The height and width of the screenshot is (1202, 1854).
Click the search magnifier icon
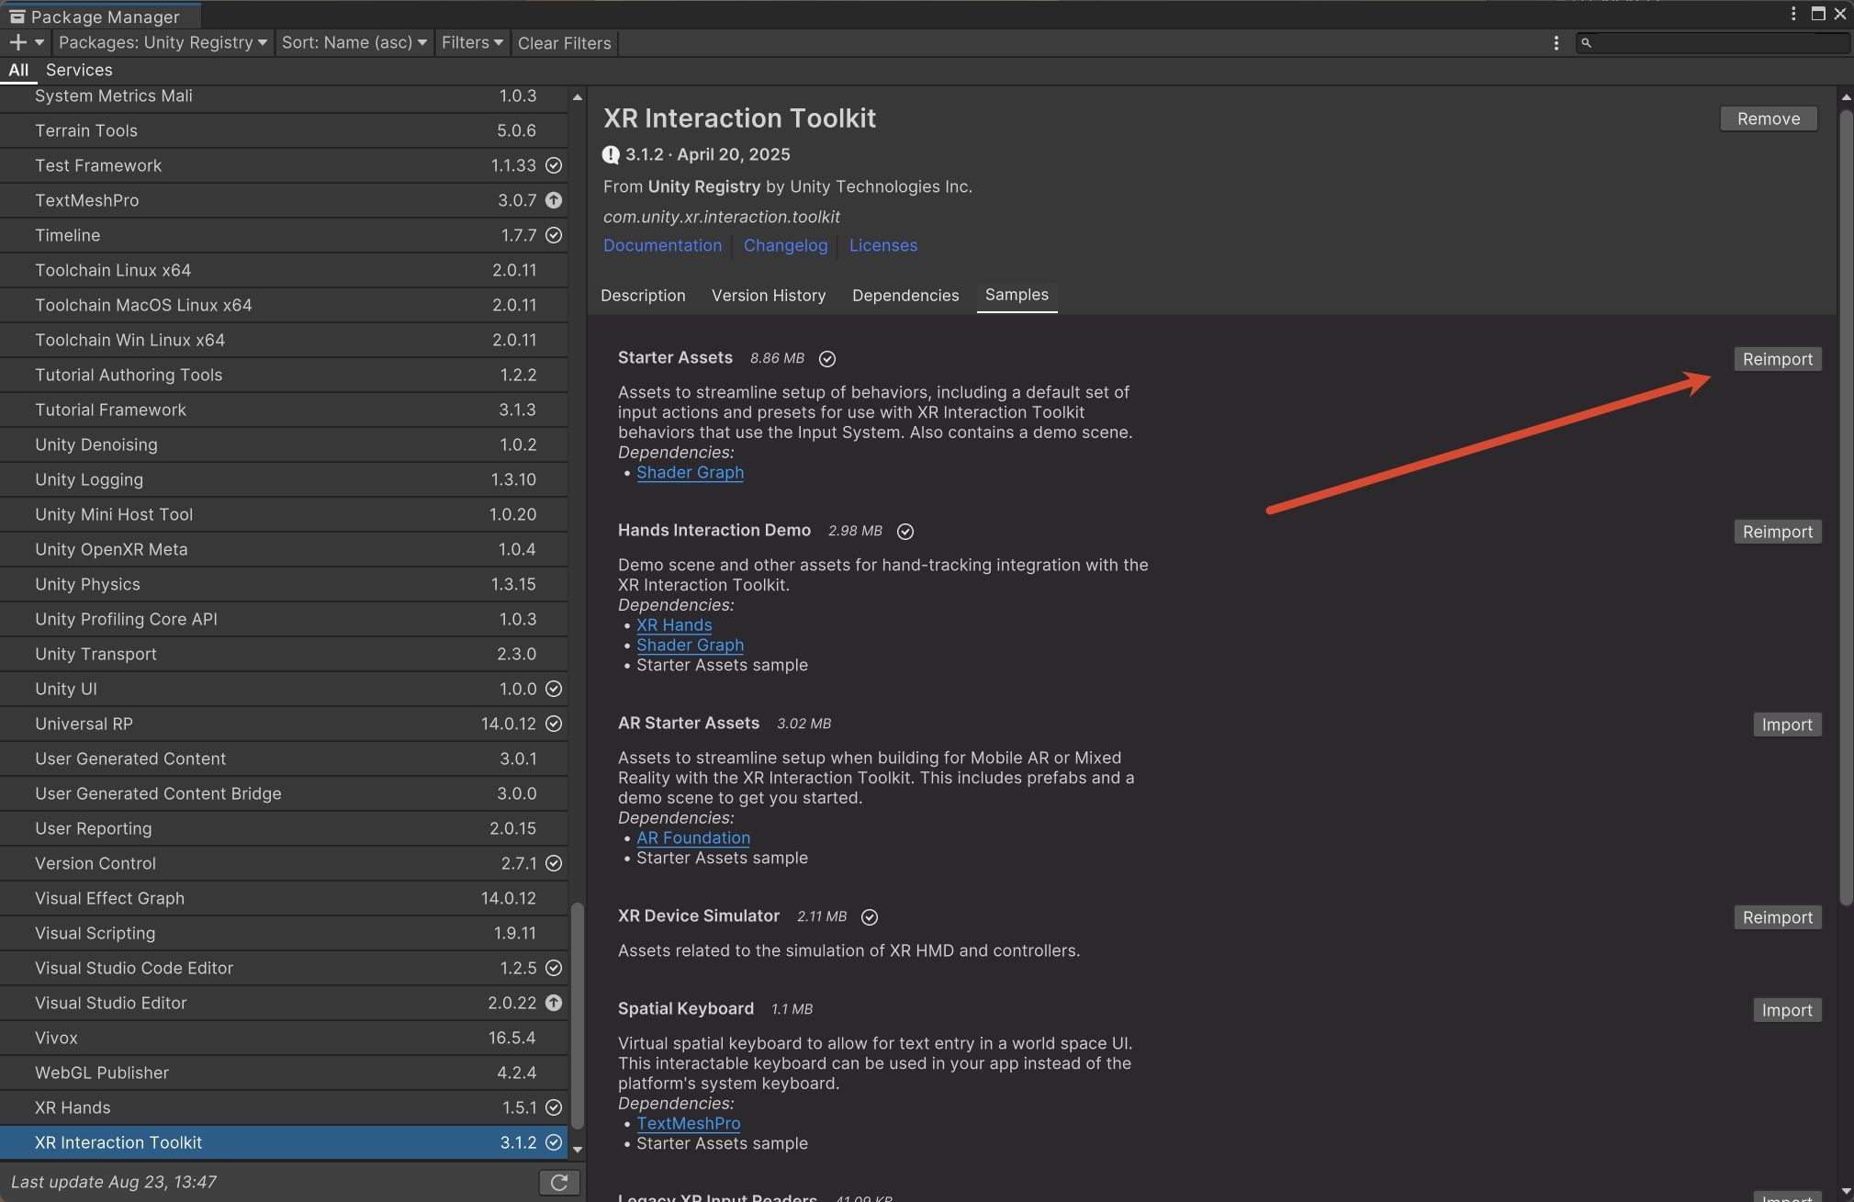pyautogui.click(x=1586, y=42)
